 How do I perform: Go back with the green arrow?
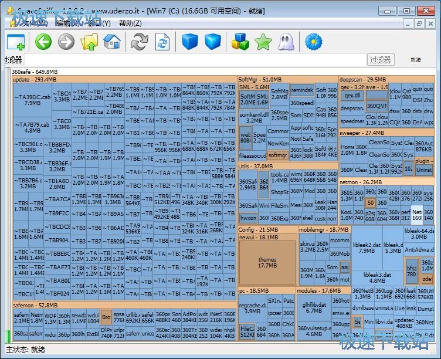[x=43, y=42]
